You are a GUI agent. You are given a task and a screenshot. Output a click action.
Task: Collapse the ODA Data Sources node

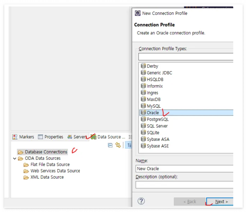(x=15, y=159)
